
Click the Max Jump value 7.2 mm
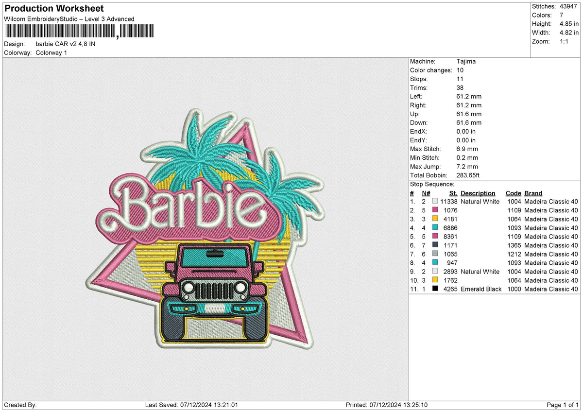point(467,166)
